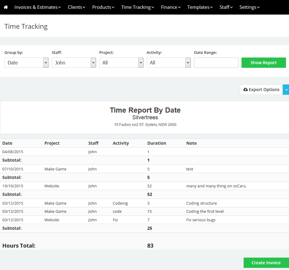
Task: Click the Duration column header
Action: (156, 143)
